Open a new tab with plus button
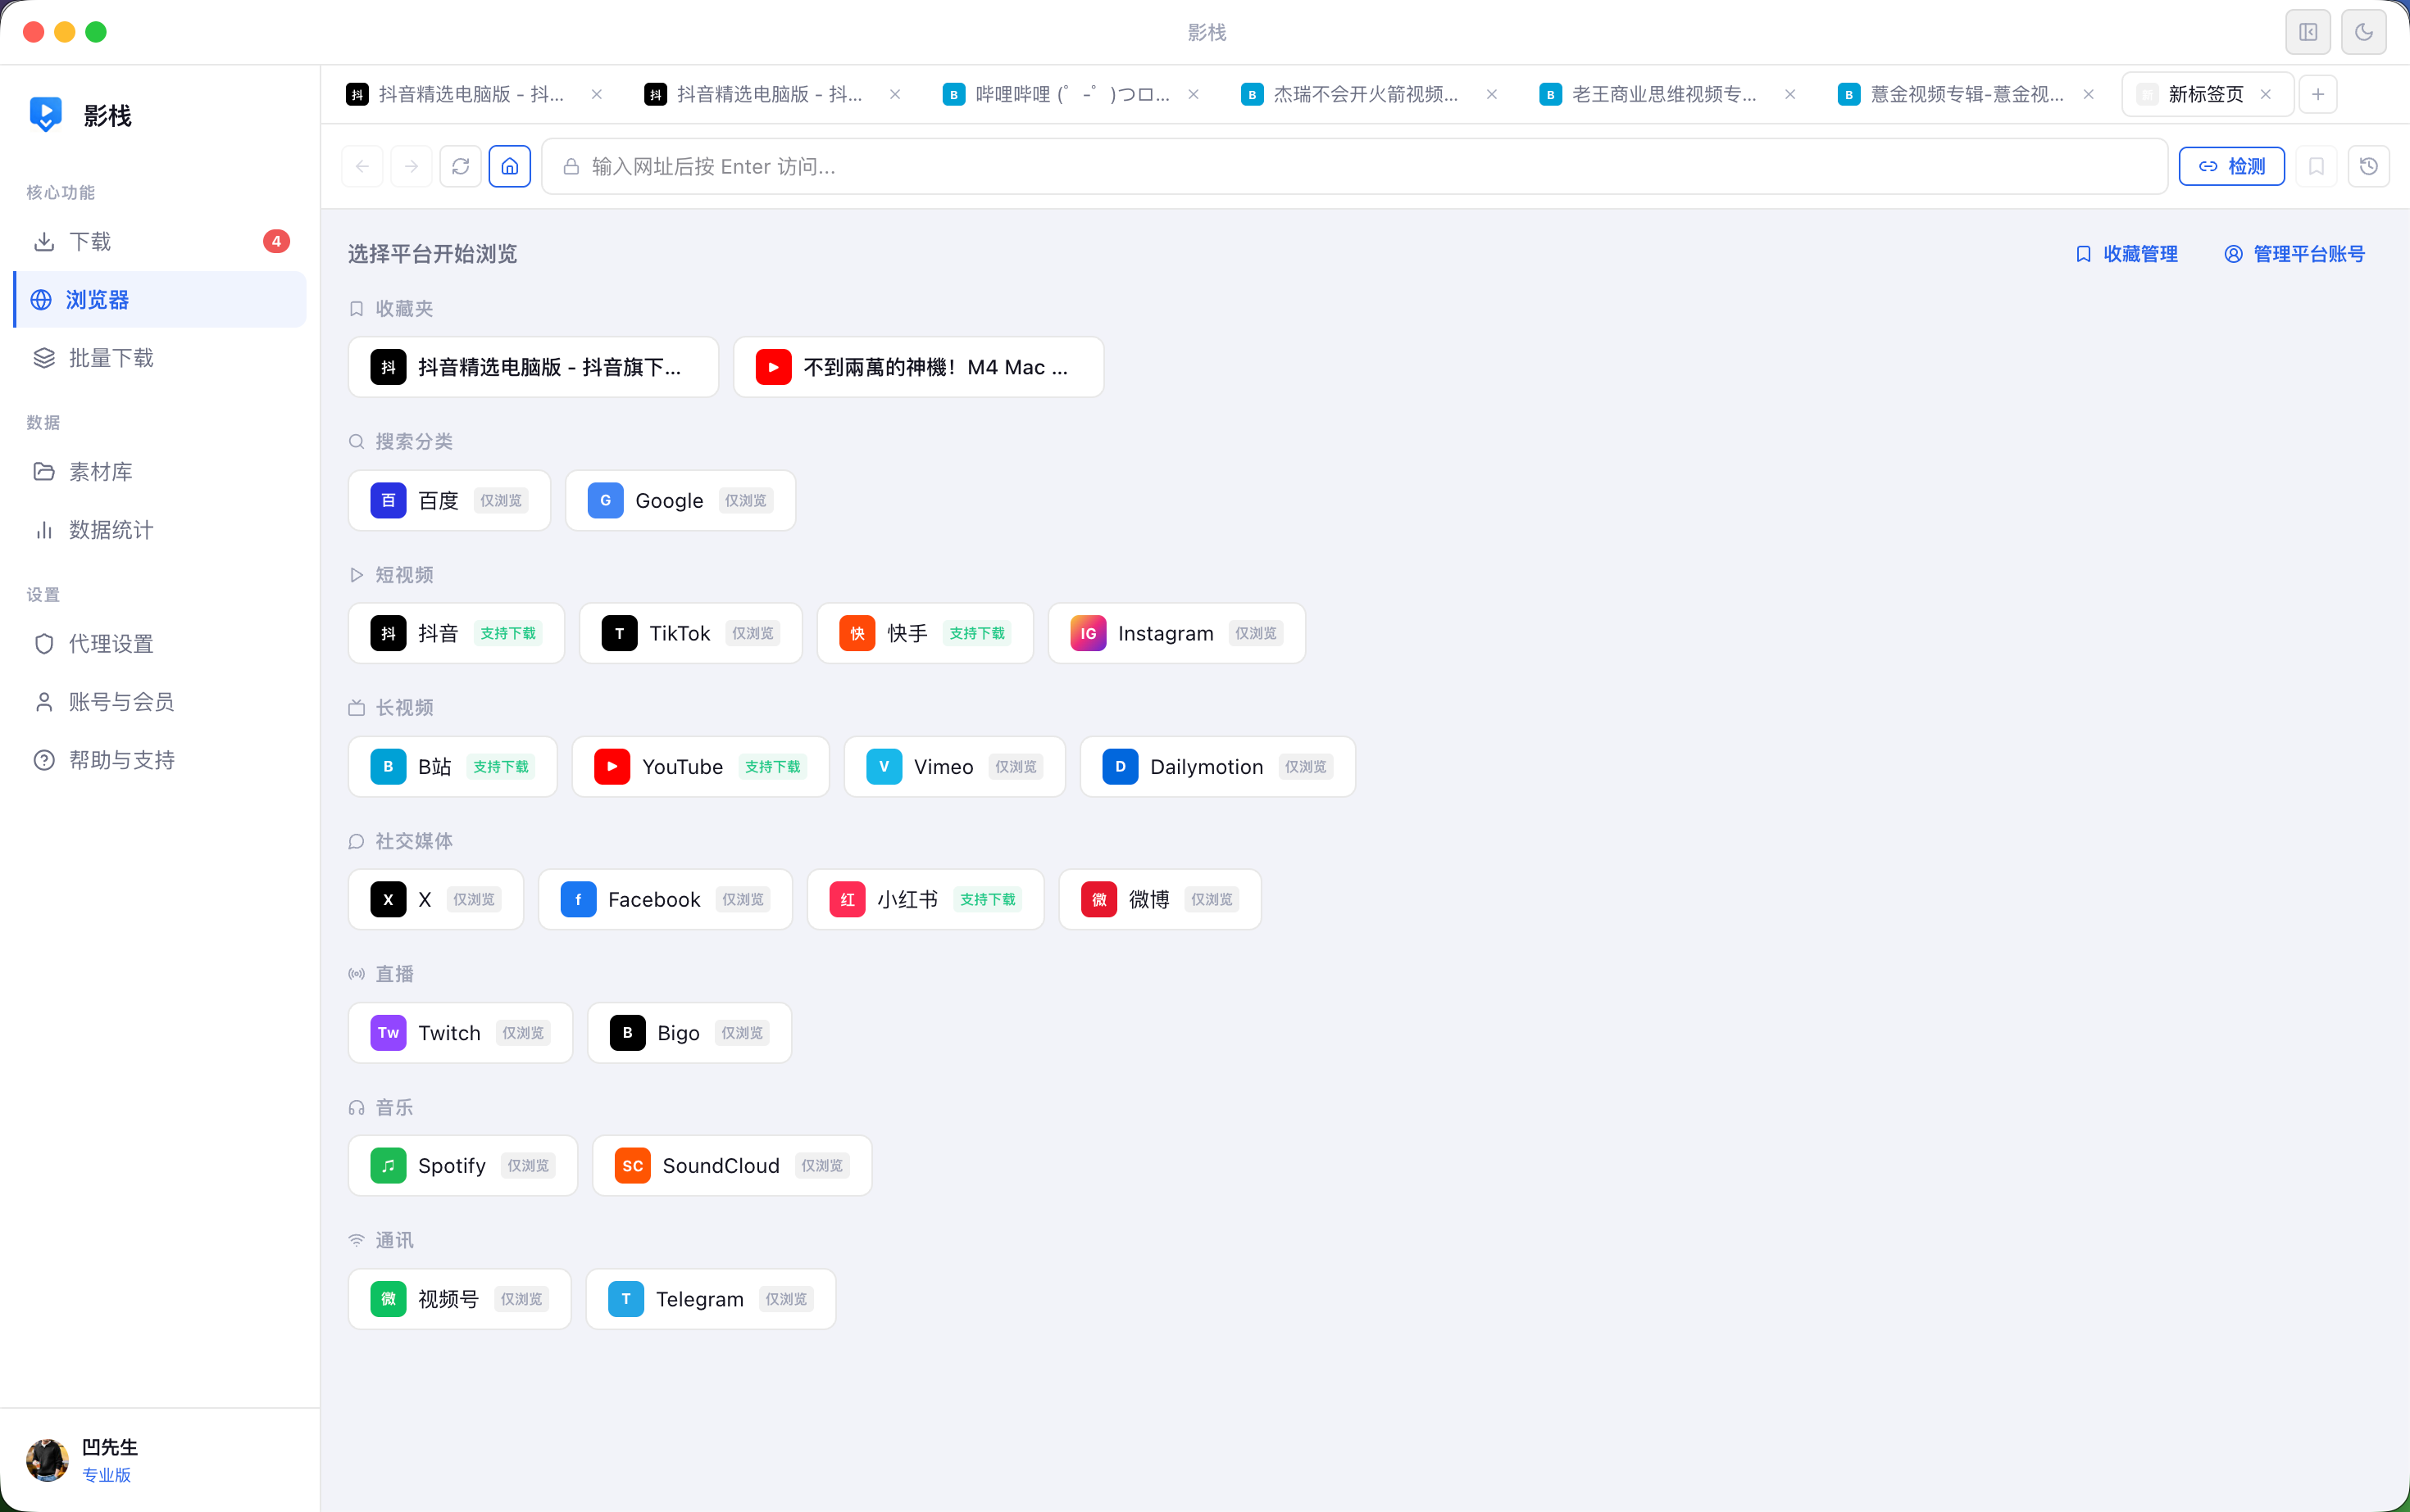This screenshot has height=1512, width=2410. click(x=2318, y=94)
